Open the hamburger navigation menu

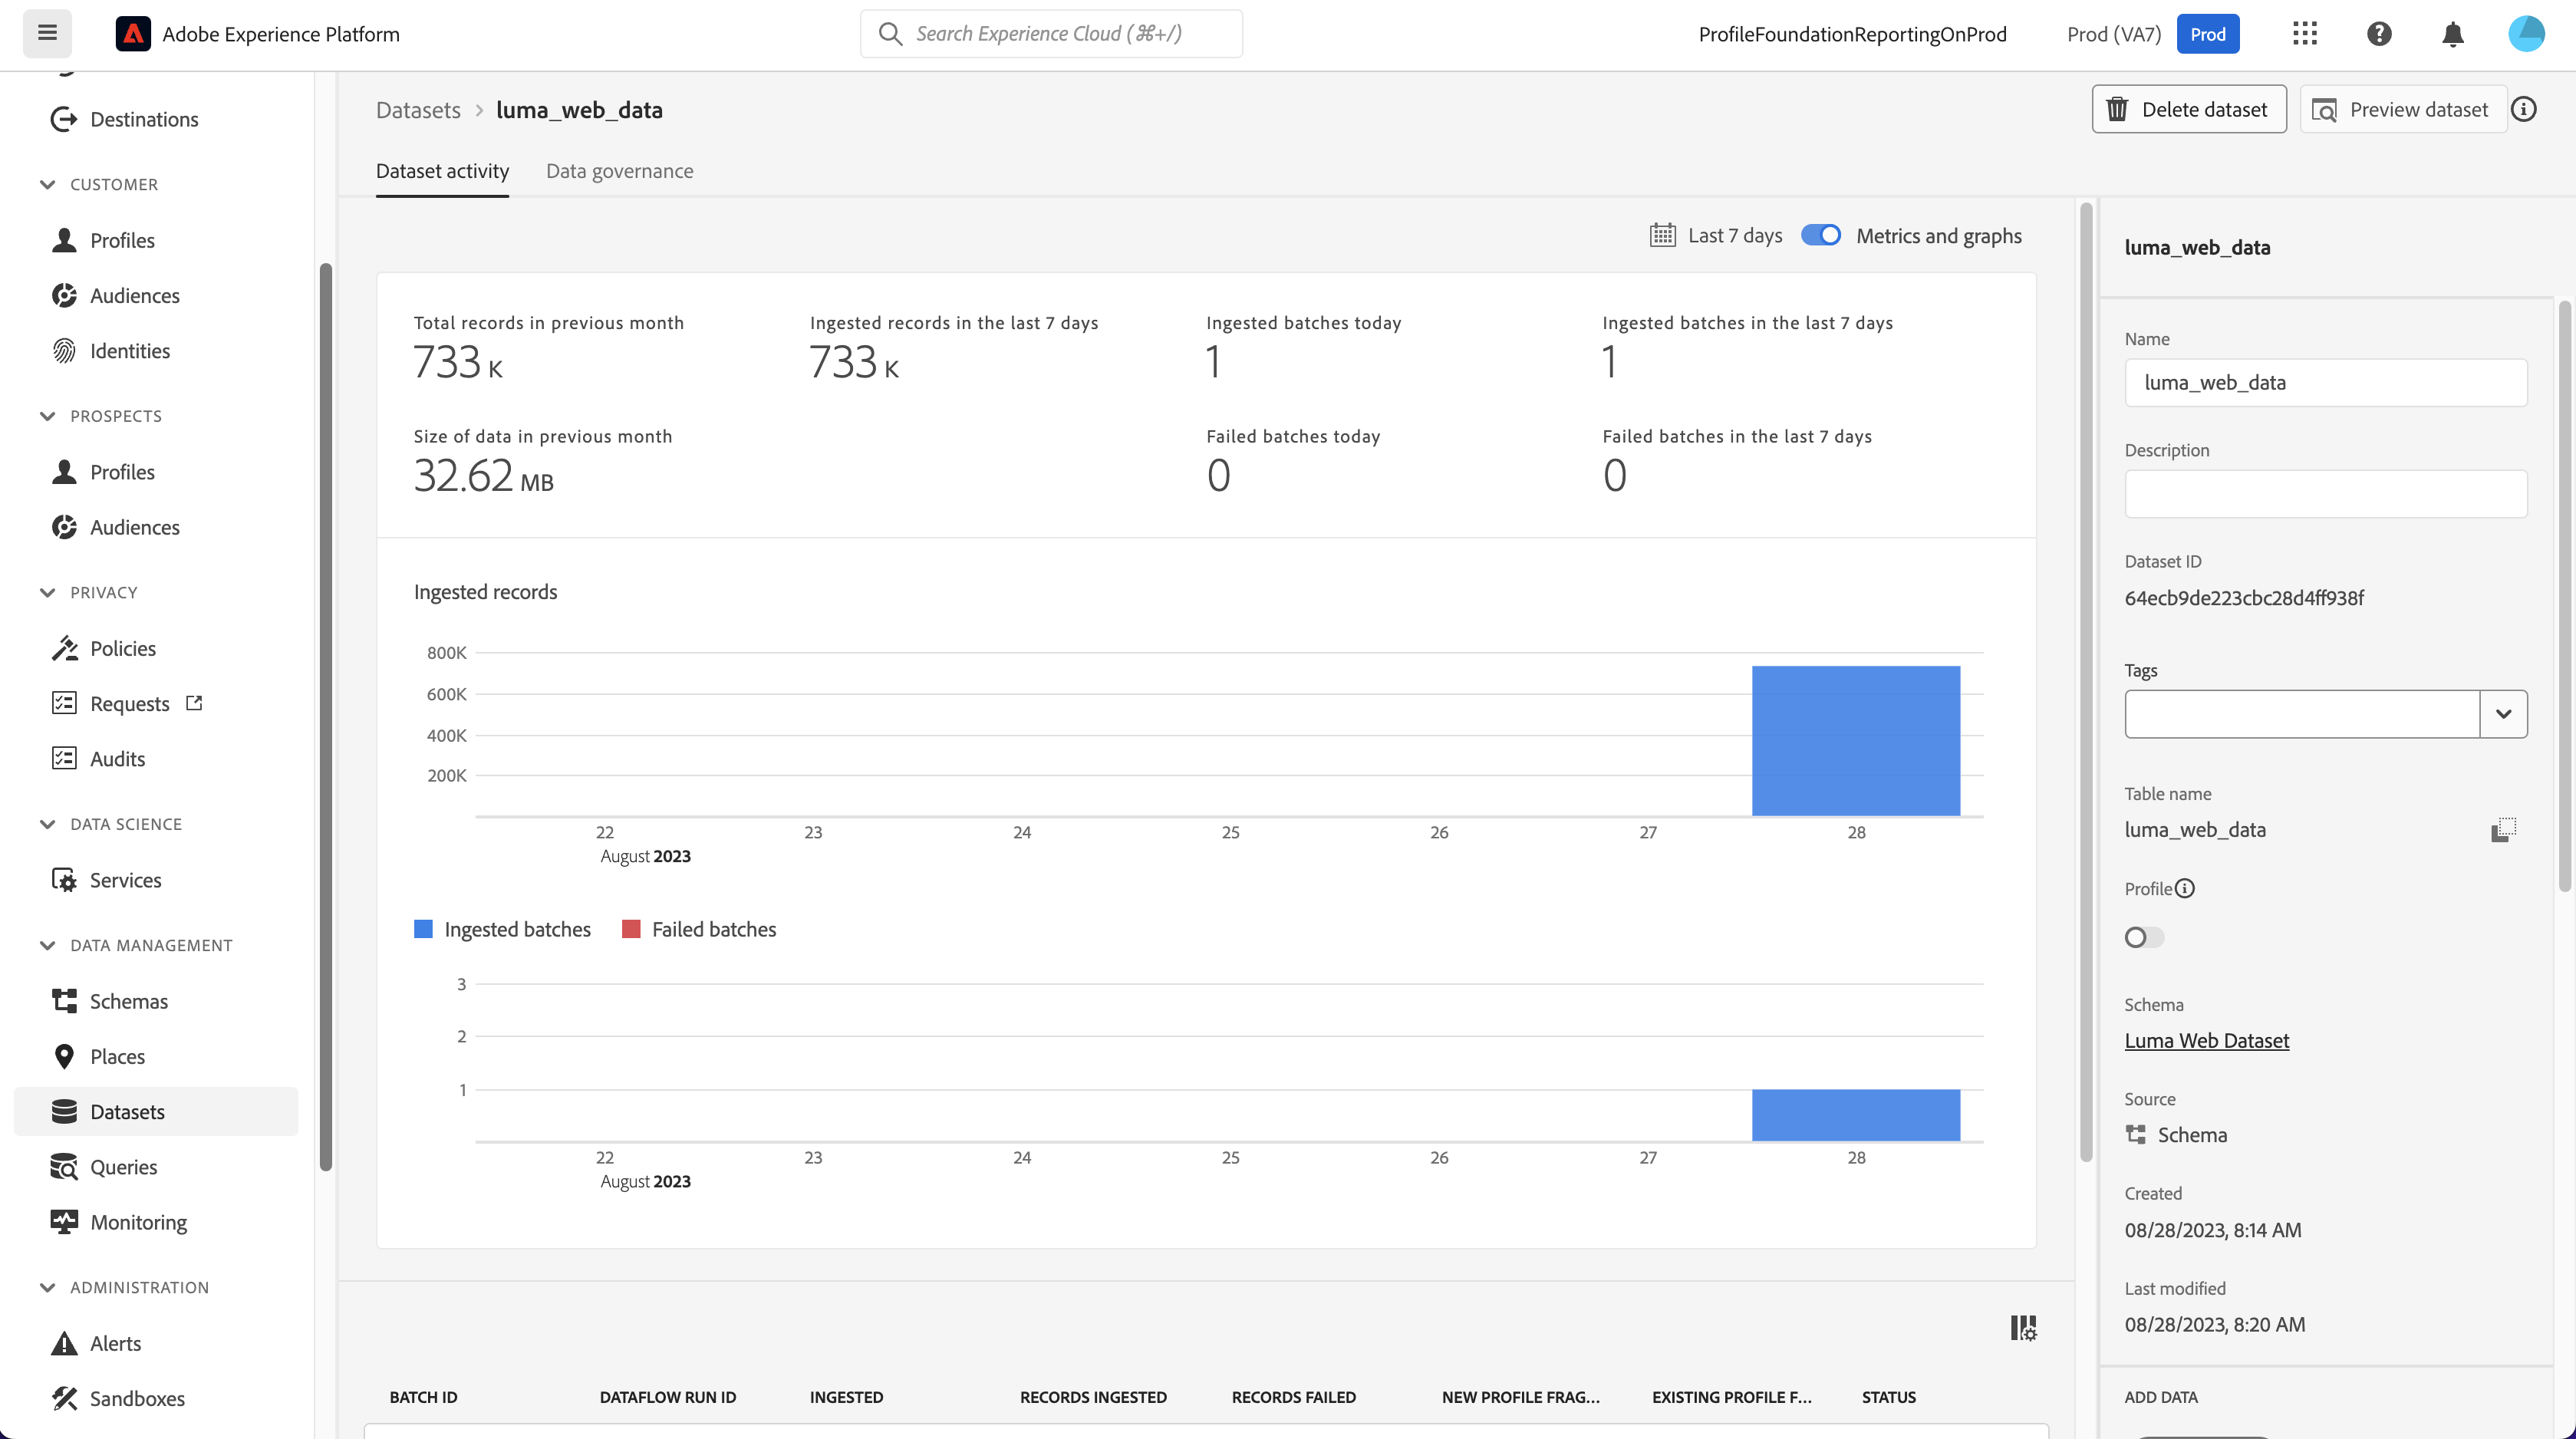click(47, 34)
